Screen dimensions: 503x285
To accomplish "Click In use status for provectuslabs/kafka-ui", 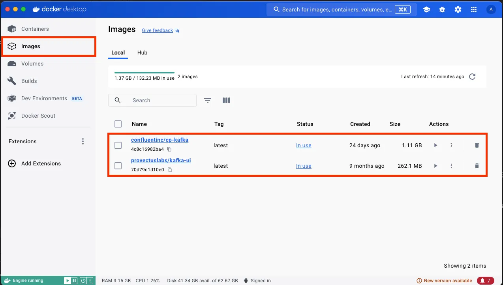I will coord(304,166).
